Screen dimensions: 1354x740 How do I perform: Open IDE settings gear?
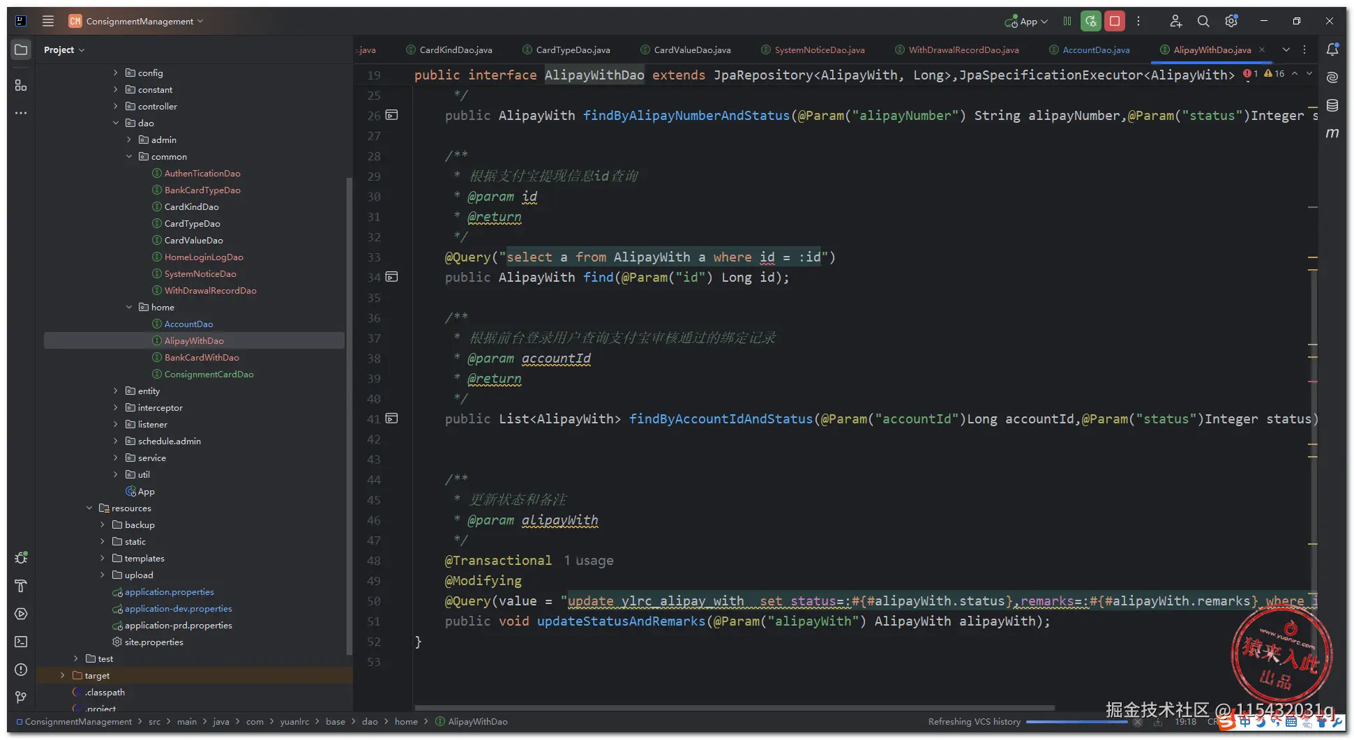pos(1231,21)
